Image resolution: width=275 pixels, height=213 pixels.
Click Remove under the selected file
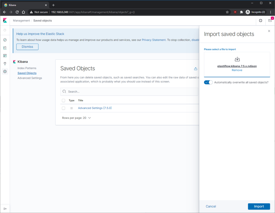tap(237, 70)
